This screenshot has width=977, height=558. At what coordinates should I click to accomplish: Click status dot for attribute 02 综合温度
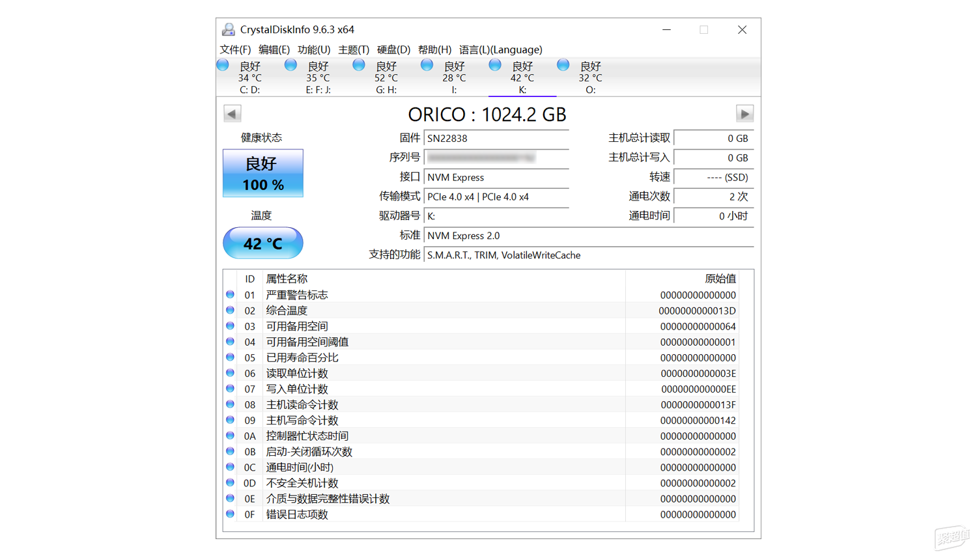[231, 310]
